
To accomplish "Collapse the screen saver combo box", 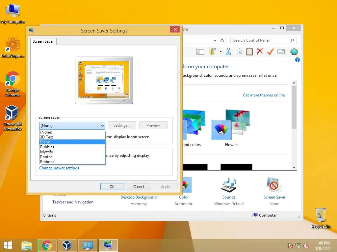I will click(103, 126).
